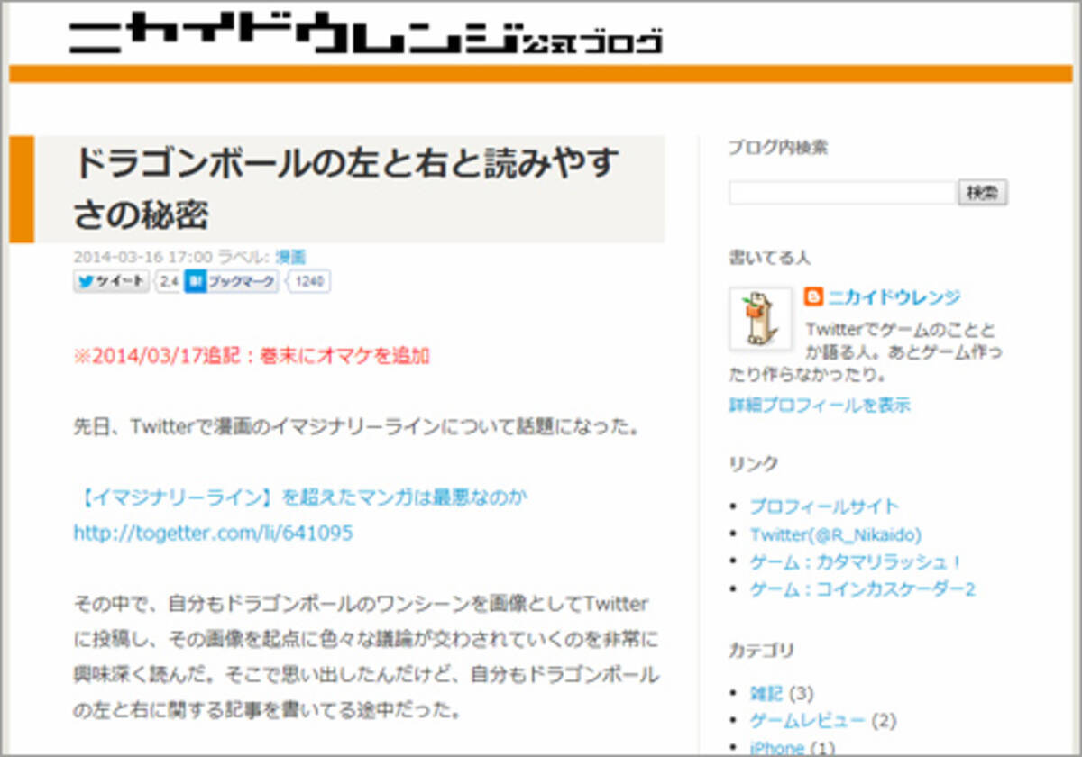Screen dimensions: 1082x757
Task: Click the author profile avatar image
Action: (x=760, y=319)
